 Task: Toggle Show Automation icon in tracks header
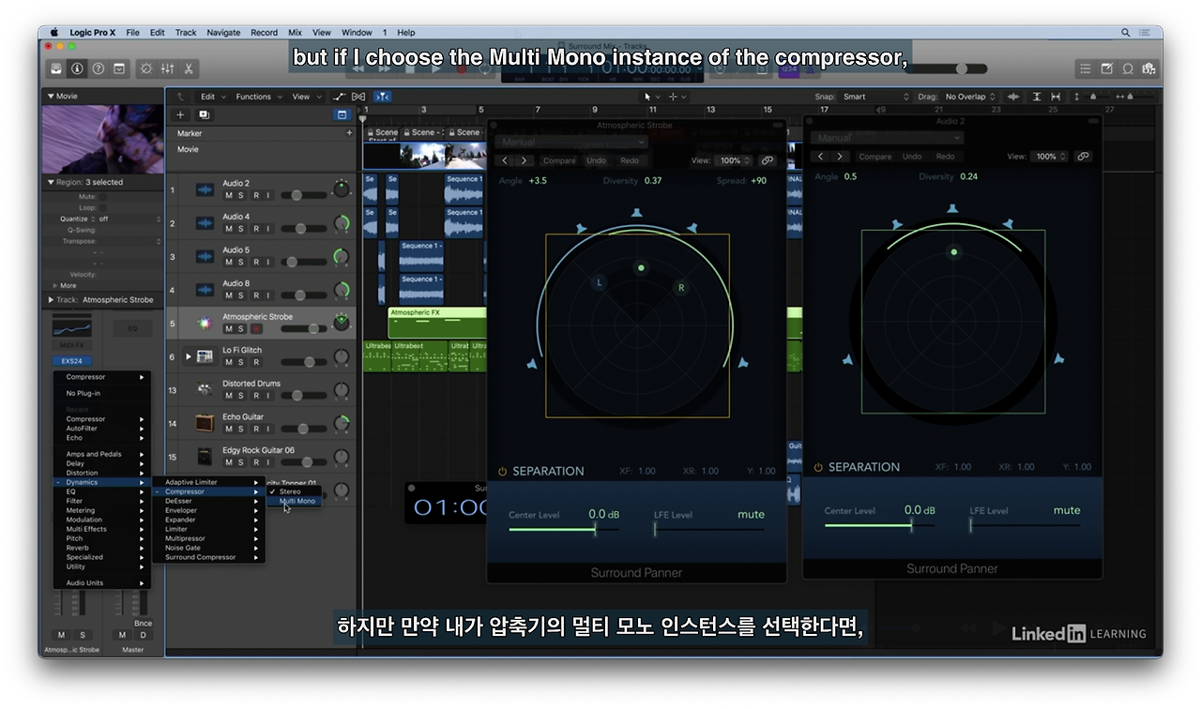339,97
